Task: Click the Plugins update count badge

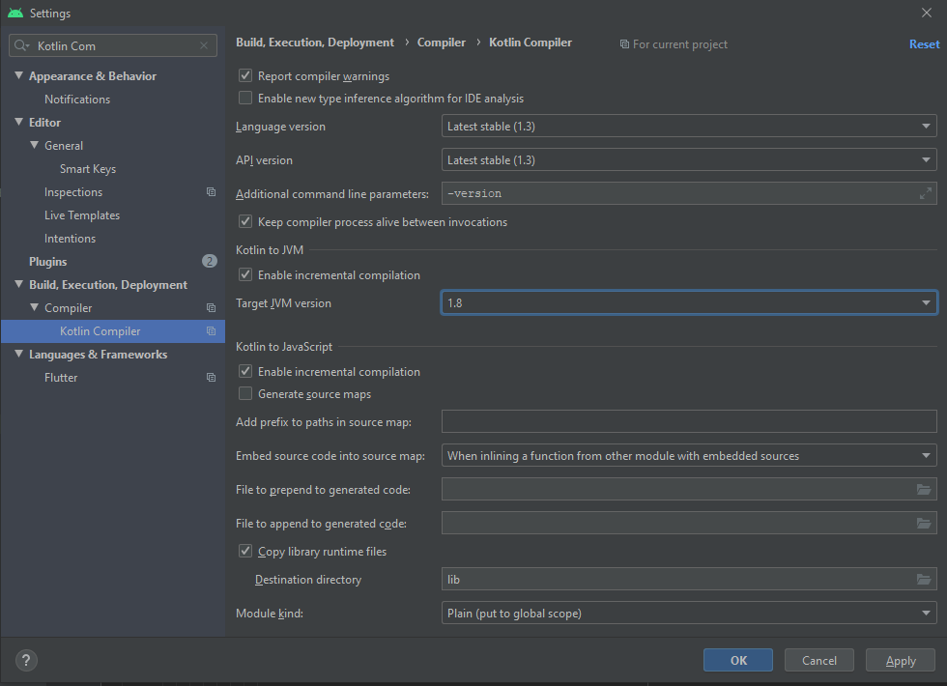Action: click(209, 262)
